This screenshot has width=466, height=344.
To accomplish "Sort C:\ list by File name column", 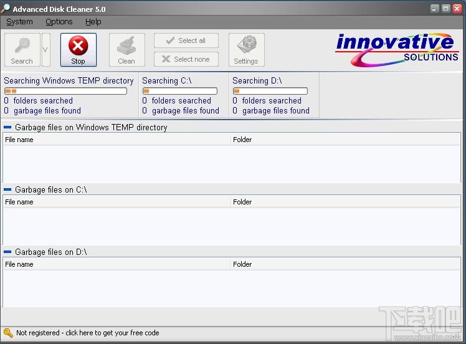I will click(117, 202).
